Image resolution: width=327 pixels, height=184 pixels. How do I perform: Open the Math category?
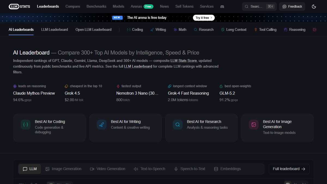click(x=180, y=29)
